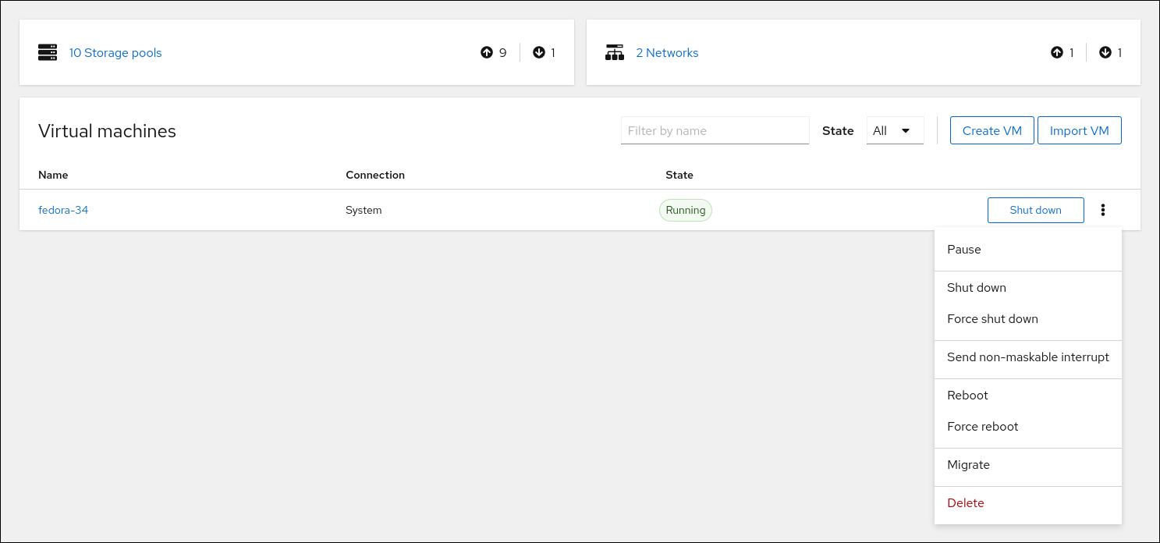Open the fedora-34 virtual machine link

point(63,210)
